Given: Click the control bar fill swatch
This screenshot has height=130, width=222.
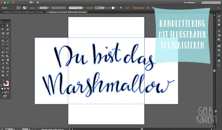Looking at the screenshot, I should click(18, 8).
